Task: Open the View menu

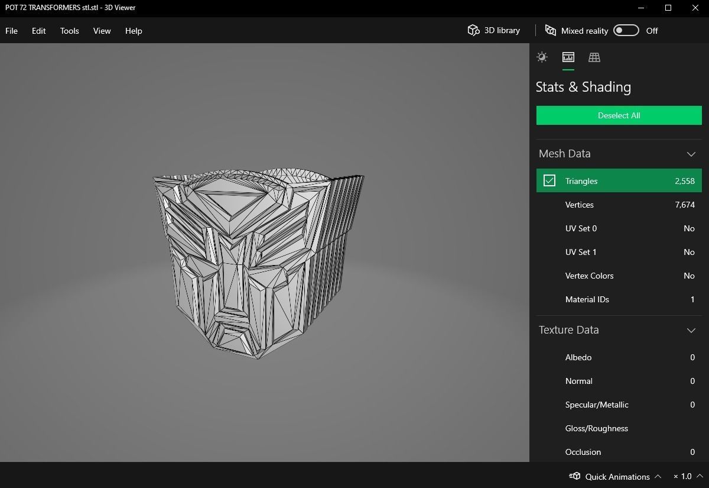Action: tap(102, 31)
